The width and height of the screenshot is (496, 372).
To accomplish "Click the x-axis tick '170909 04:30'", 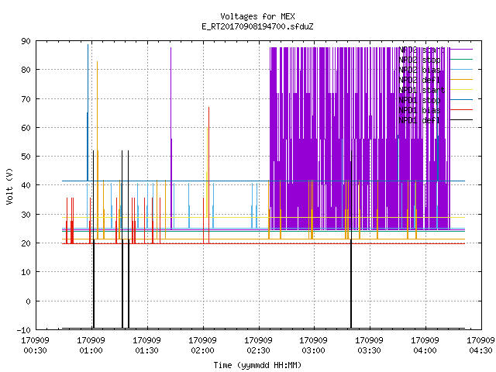I will (480, 346).
